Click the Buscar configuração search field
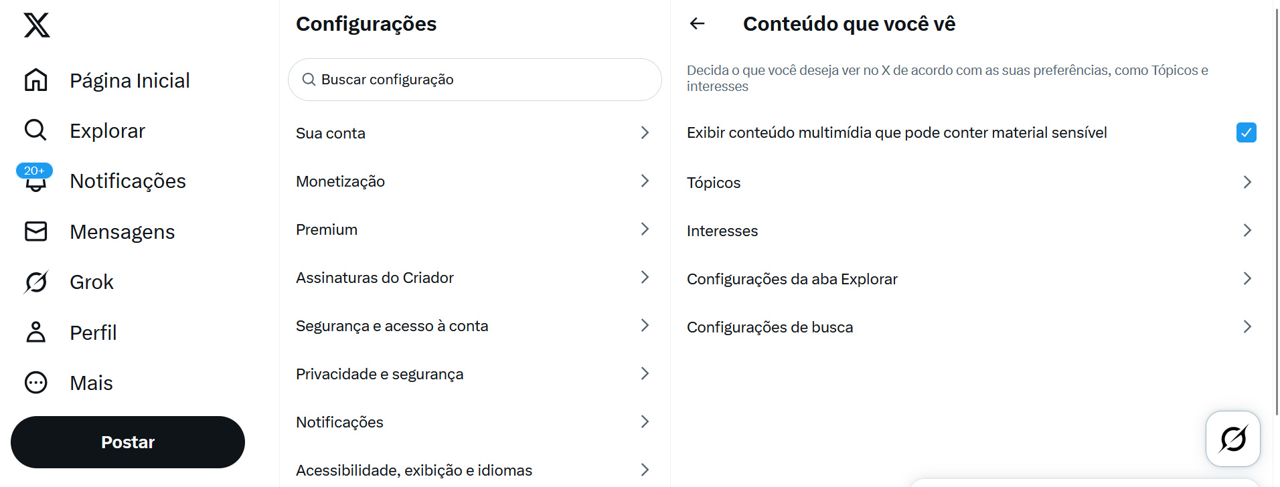1280x487 pixels. 475,80
